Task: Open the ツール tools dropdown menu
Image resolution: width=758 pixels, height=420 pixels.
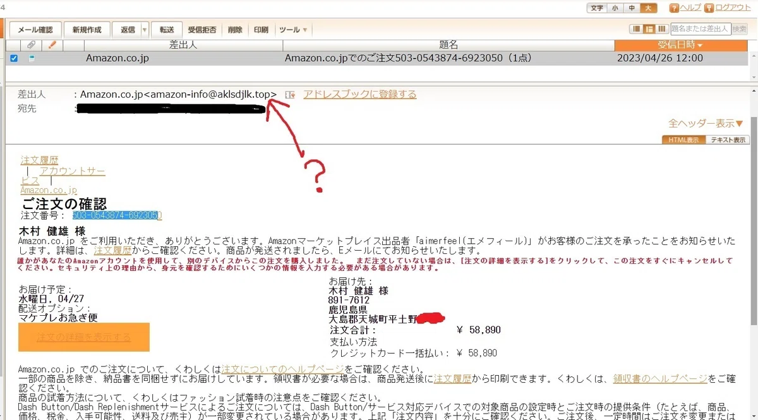Action: [x=293, y=30]
